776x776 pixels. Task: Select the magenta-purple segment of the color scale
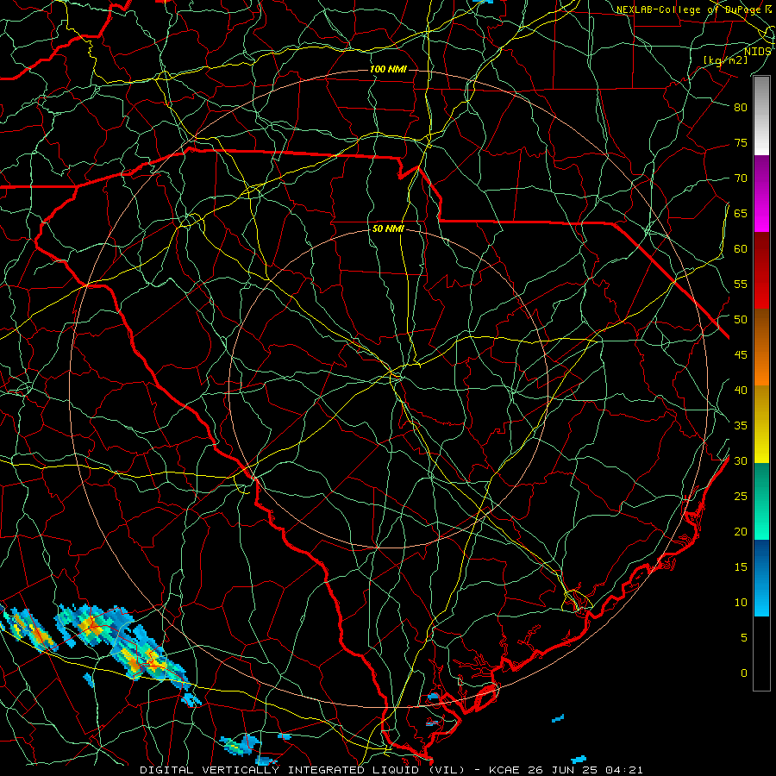[x=761, y=193]
